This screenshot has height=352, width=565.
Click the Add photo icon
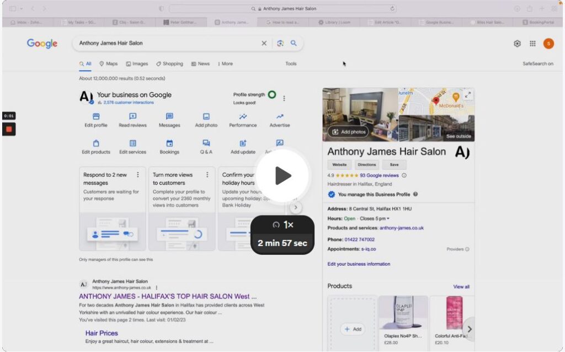coord(206,116)
